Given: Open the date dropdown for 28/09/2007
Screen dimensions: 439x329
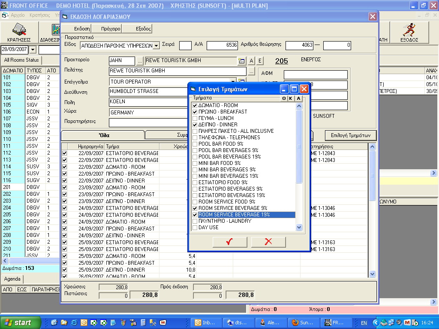Looking at the screenshot, I should (x=33, y=50).
